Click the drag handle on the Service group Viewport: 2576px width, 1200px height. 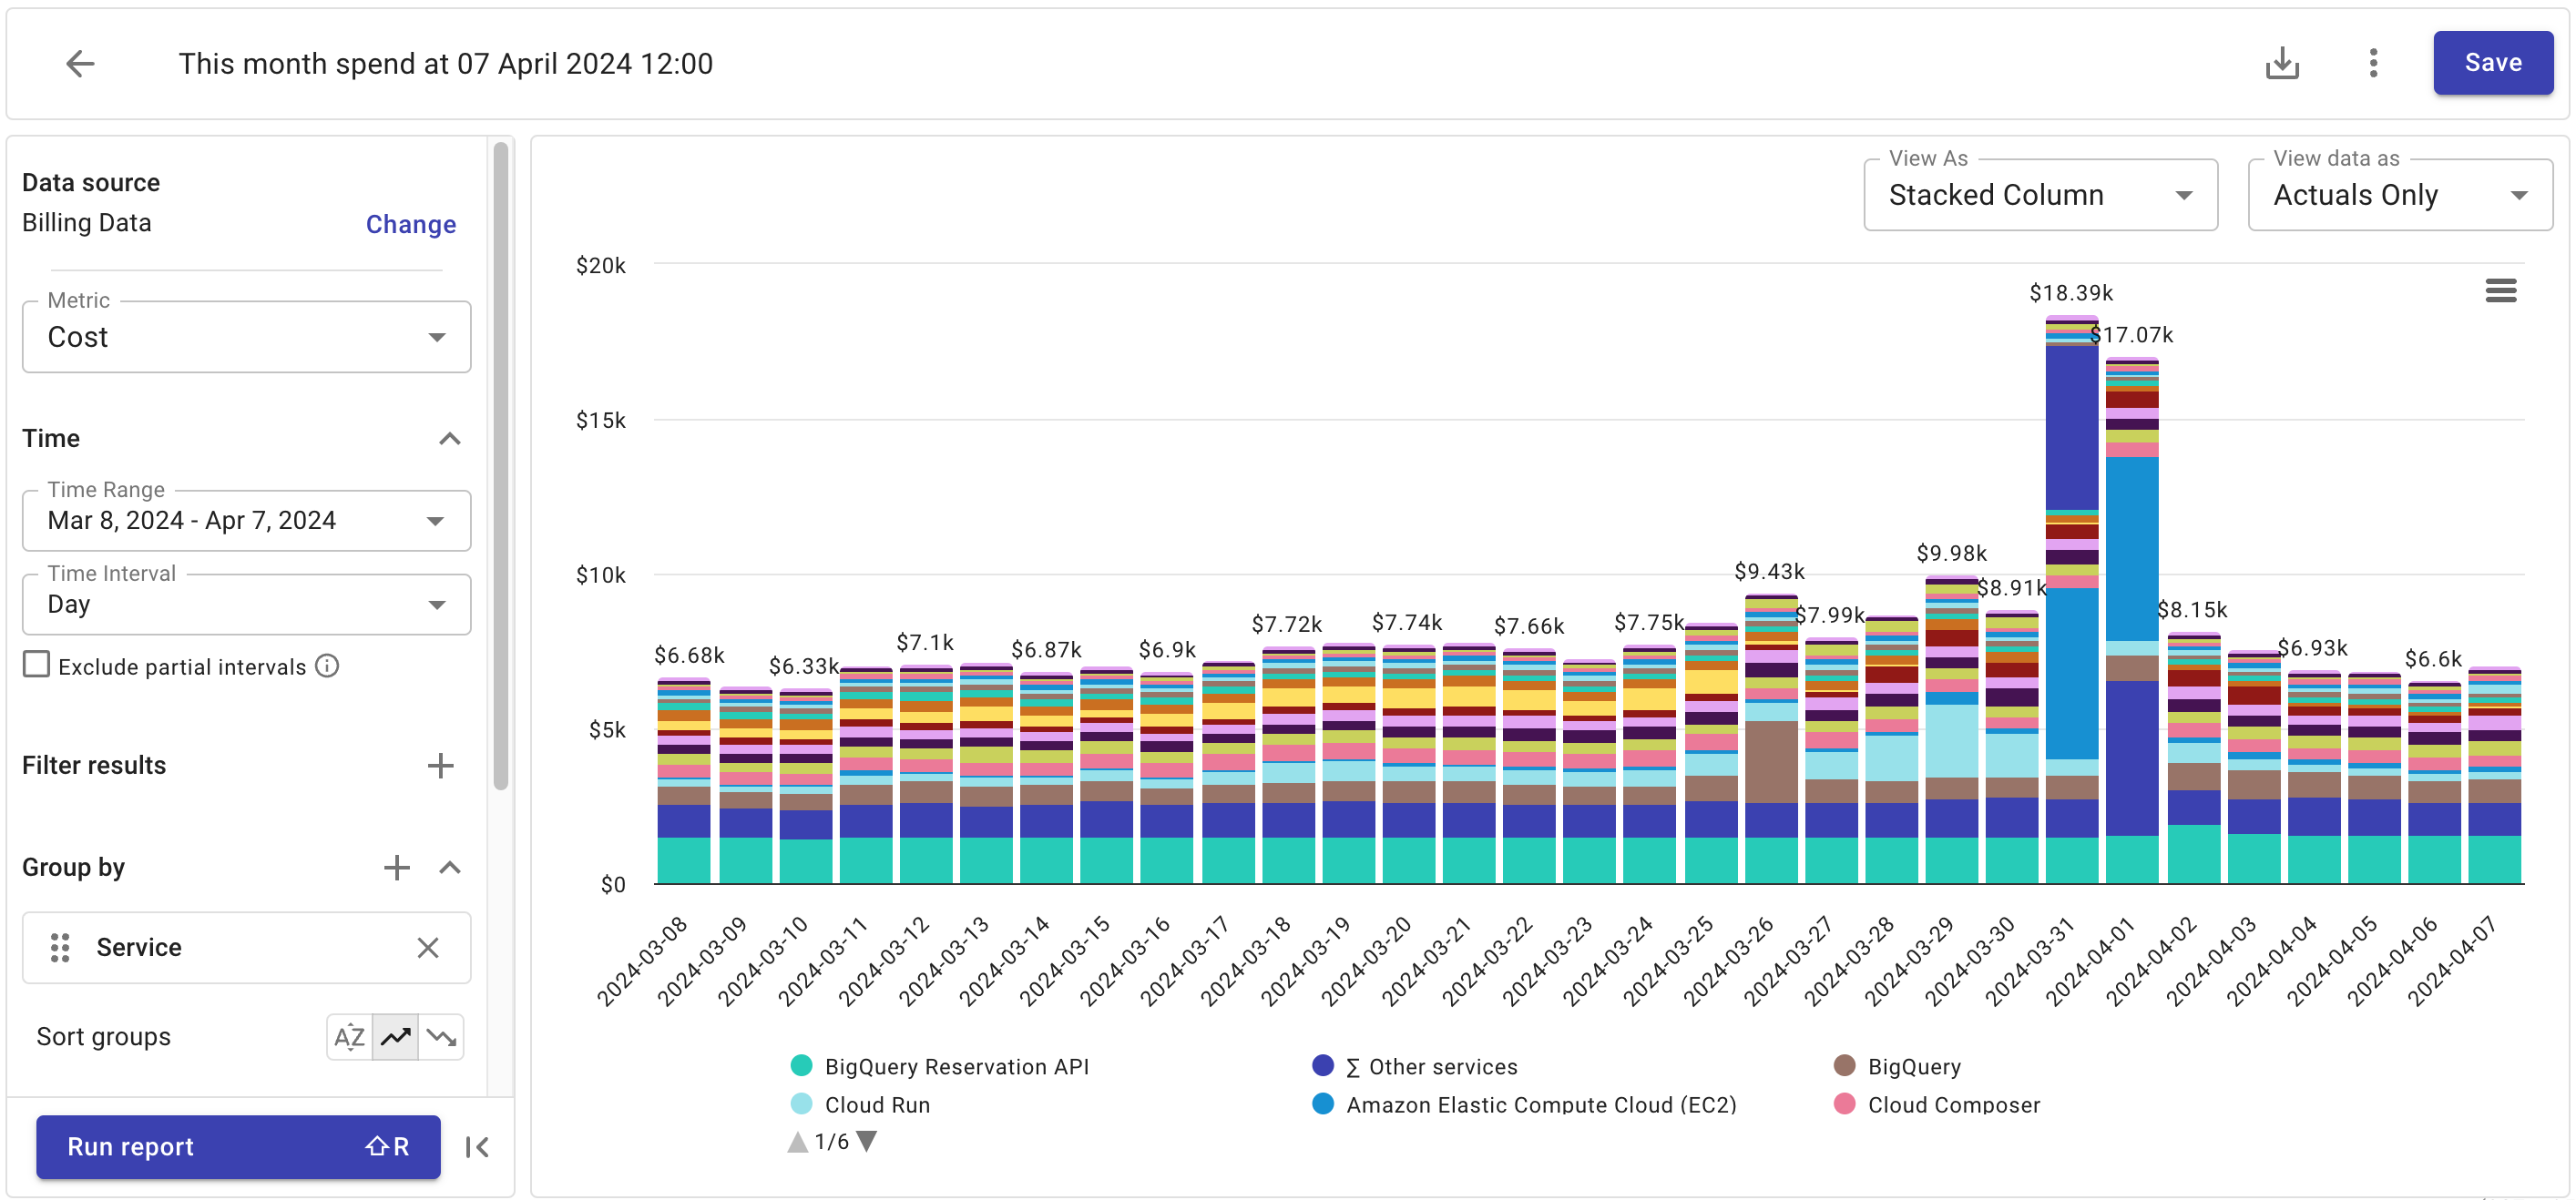click(59, 947)
